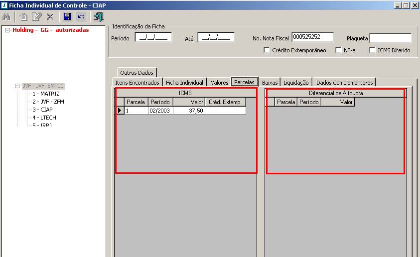Click the 37,50 valor cell
The image size is (420, 257).
tap(189, 111)
